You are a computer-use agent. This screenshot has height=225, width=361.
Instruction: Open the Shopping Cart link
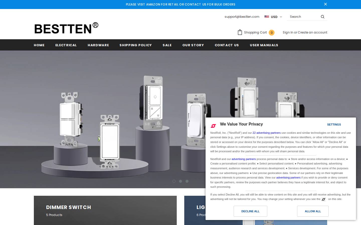point(255,32)
